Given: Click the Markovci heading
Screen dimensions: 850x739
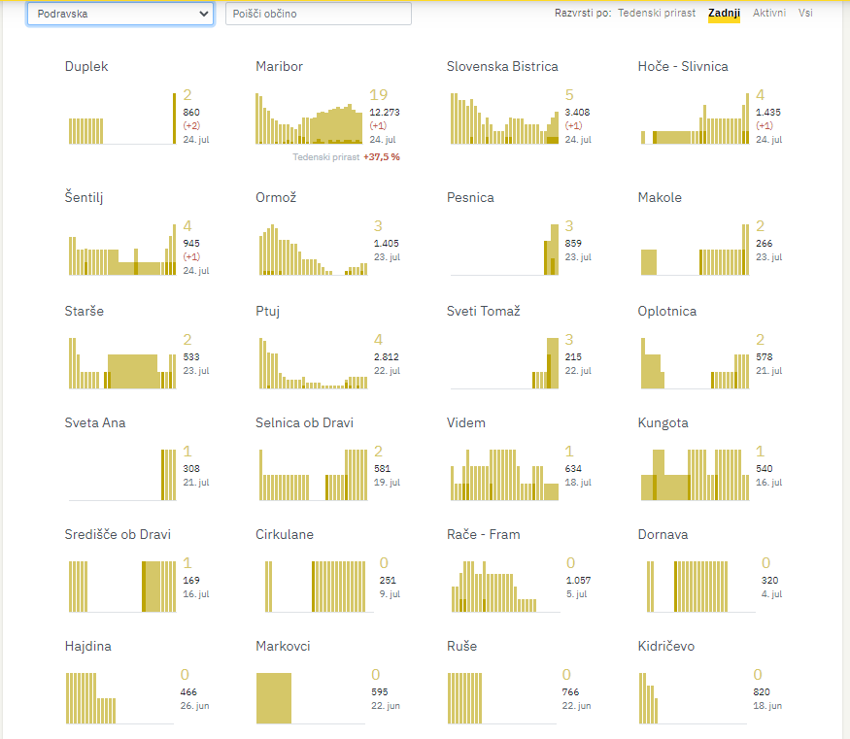Looking at the screenshot, I should [x=283, y=647].
